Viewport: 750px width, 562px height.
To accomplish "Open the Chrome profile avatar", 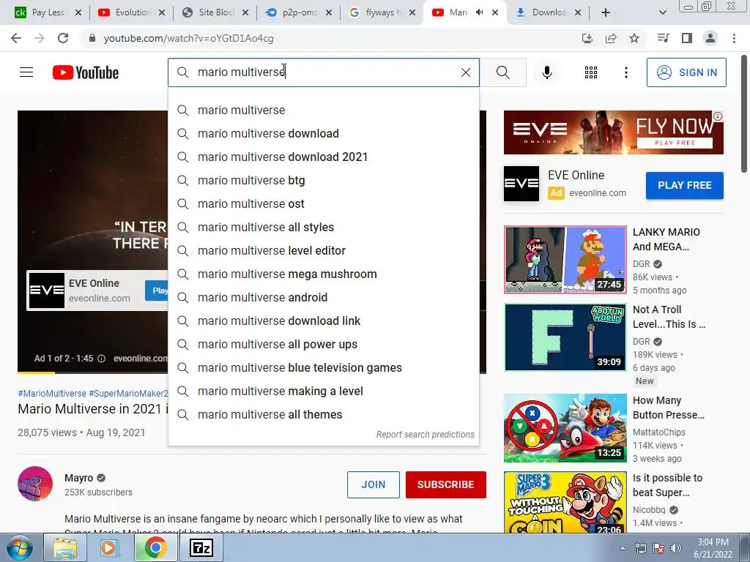I will coord(710,38).
